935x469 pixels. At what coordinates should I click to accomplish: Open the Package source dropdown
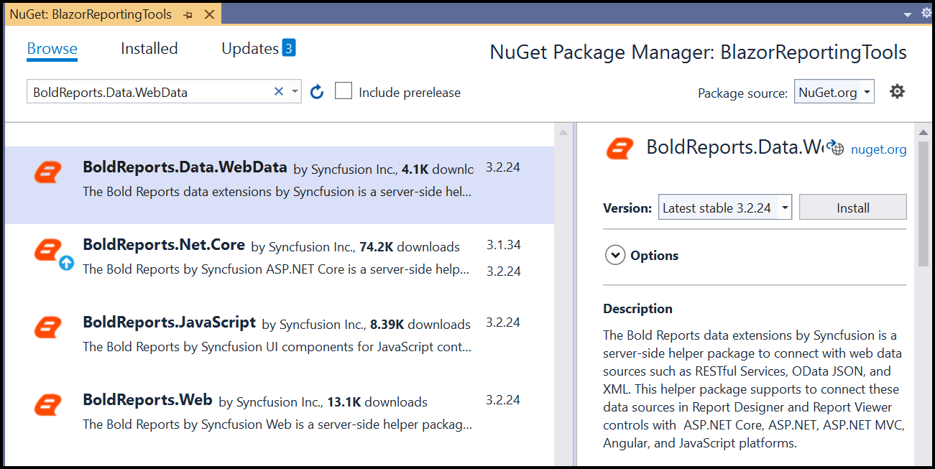click(834, 92)
